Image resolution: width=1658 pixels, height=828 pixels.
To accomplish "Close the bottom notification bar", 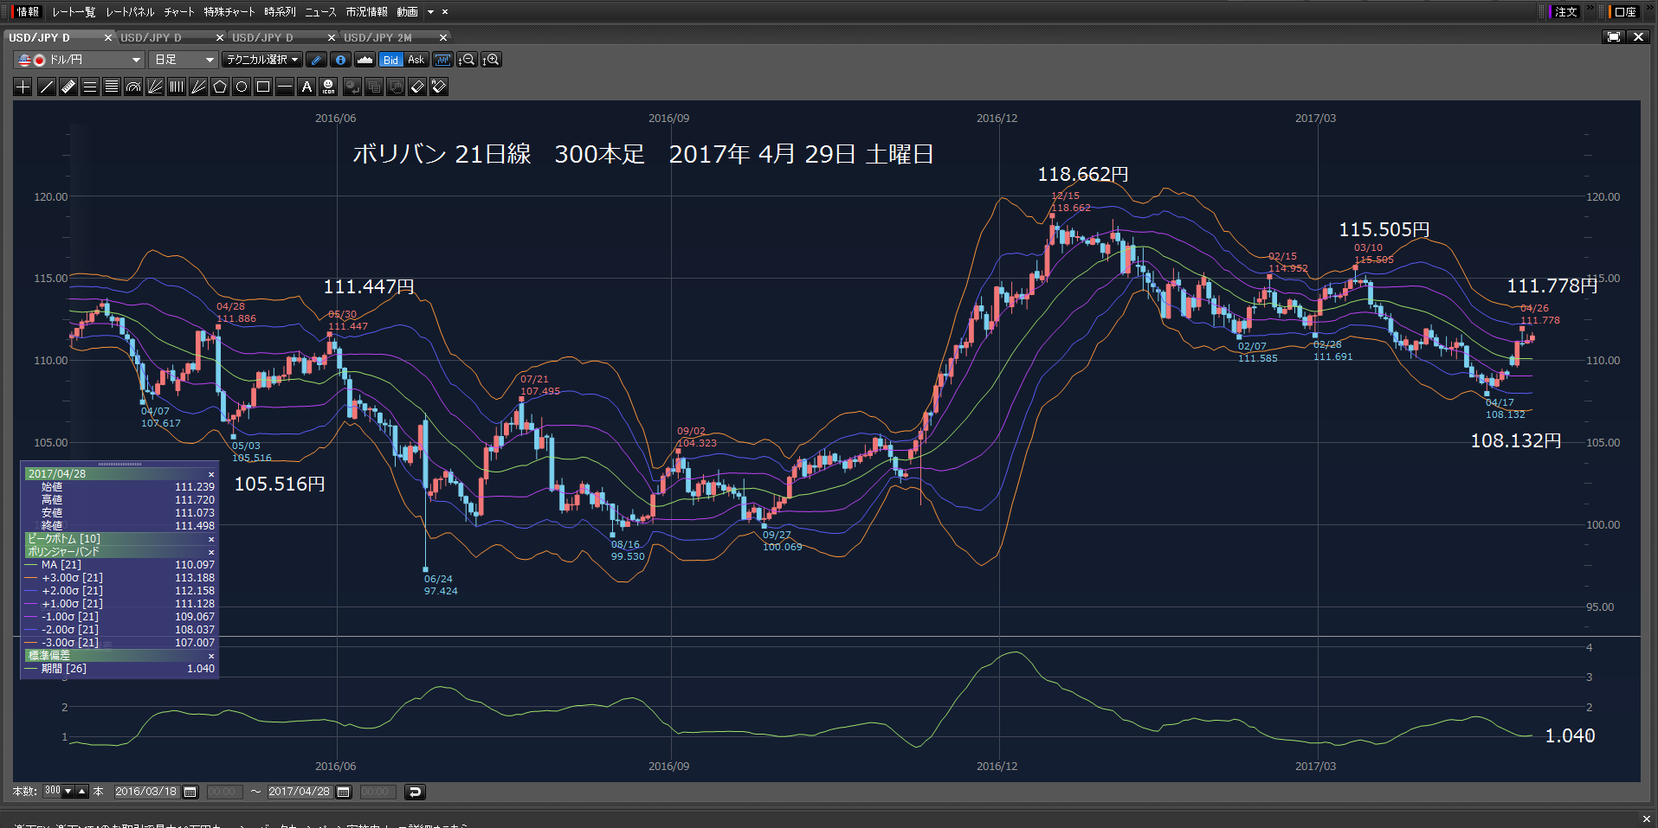I will (1646, 818).
